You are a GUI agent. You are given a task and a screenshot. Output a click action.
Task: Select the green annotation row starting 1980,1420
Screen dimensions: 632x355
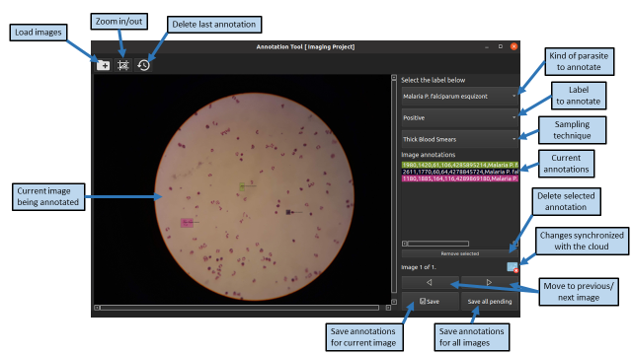[459, 165]
